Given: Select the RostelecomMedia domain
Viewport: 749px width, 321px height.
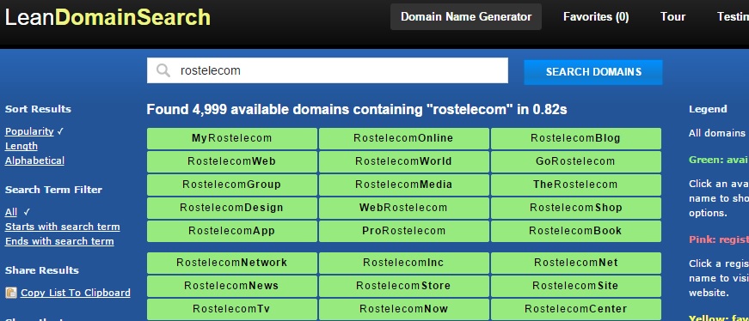Looking at the screenshot, I should click(x=403, y=185).
